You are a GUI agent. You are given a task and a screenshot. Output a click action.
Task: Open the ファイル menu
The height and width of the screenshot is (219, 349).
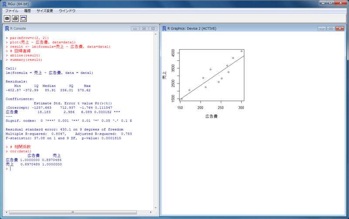[x=12, y=10]
